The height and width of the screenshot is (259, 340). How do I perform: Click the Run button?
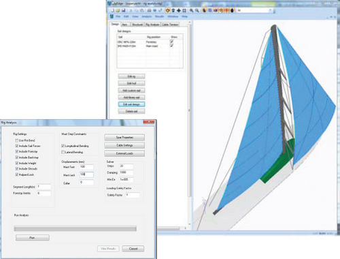tap(32, 238)
